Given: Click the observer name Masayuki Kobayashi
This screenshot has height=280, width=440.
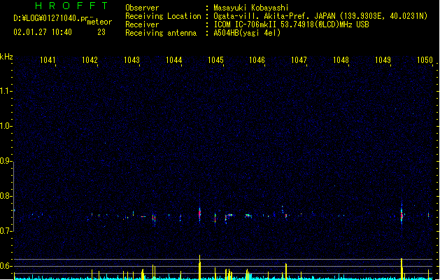Looking at the screenshot, I should pyautogui.click(x=251, y=8).
